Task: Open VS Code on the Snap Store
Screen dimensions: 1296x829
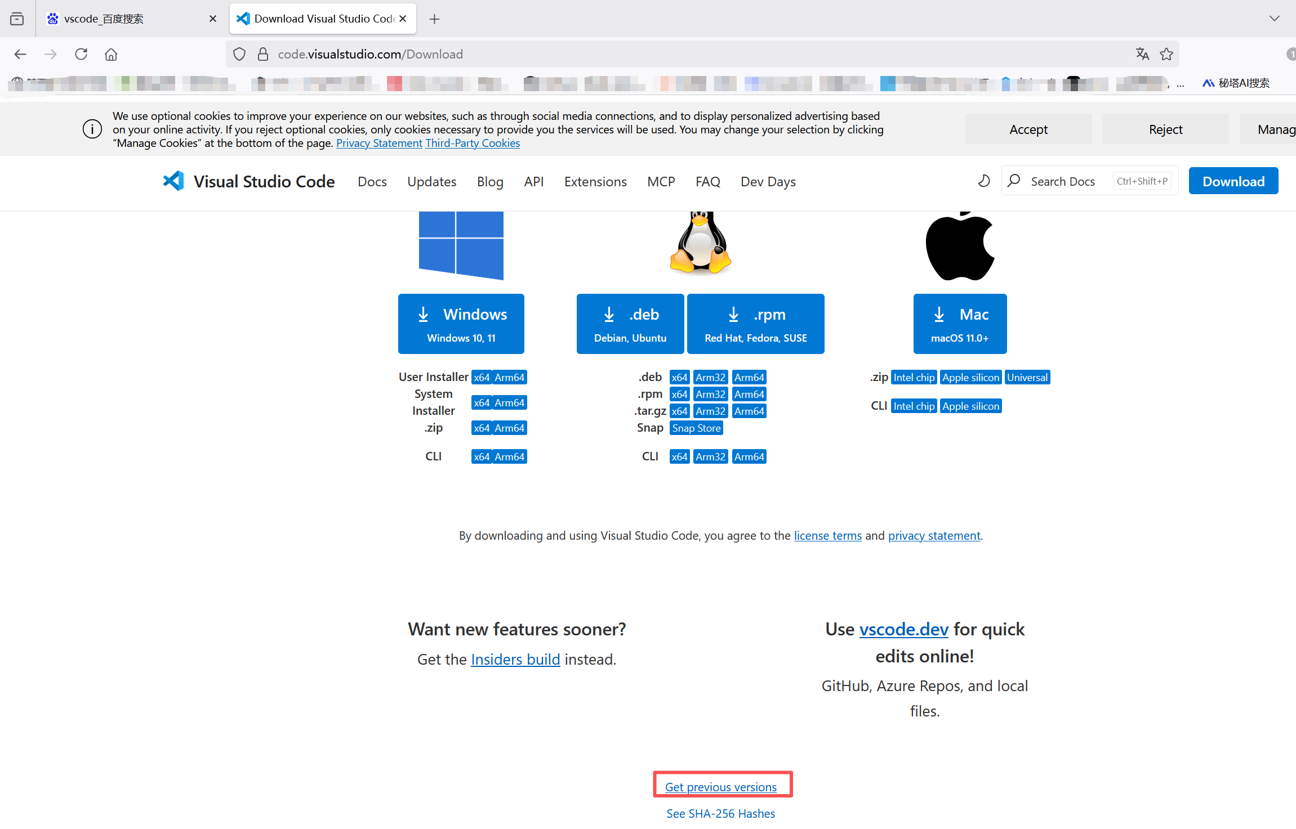Action: (x=696, y=428)
